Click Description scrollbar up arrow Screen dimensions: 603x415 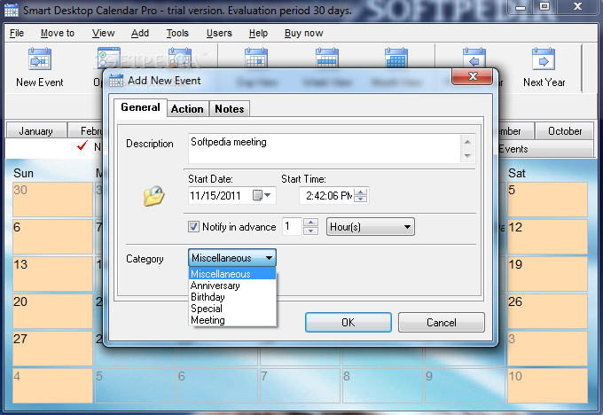pos(467,142)
